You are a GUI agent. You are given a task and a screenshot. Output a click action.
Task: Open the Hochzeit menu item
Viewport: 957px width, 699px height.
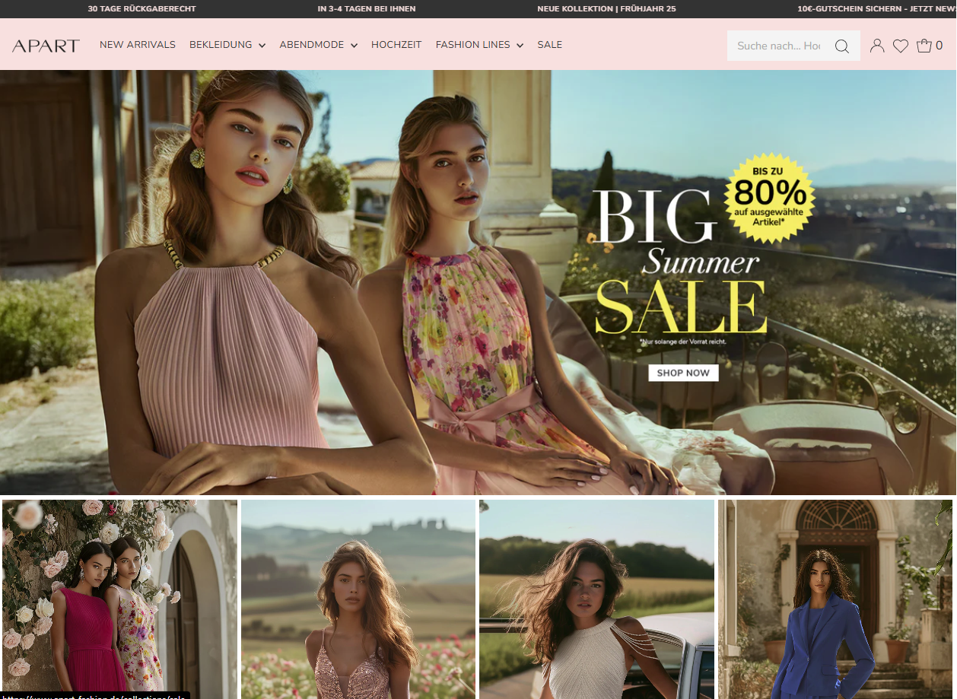396,45
